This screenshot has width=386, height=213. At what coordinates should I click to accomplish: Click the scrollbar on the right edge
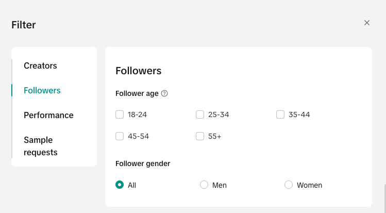384,199
